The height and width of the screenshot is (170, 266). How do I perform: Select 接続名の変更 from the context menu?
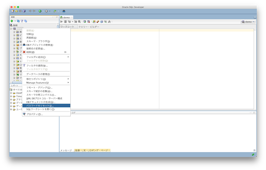pos(46,49)
